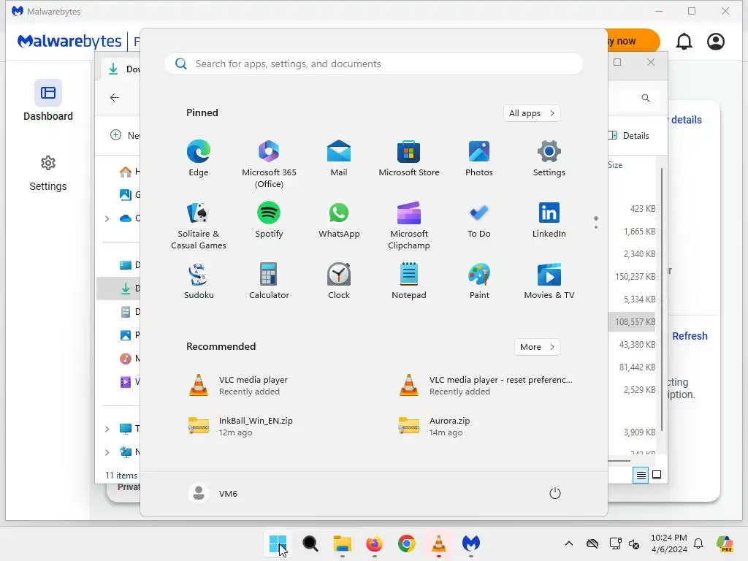Open Microsoft Clipchamp
The height and width of the screenshot is (561, 748).
[409, 226]
